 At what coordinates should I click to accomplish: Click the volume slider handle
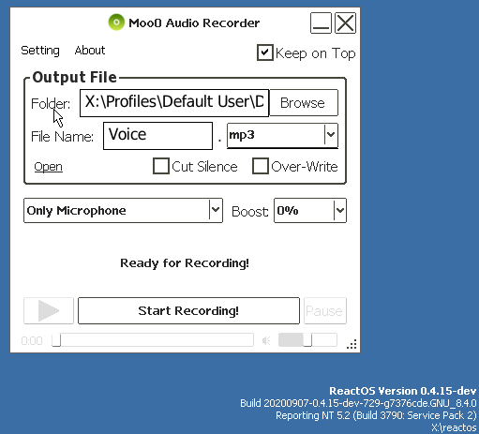(x=307, y=339)
